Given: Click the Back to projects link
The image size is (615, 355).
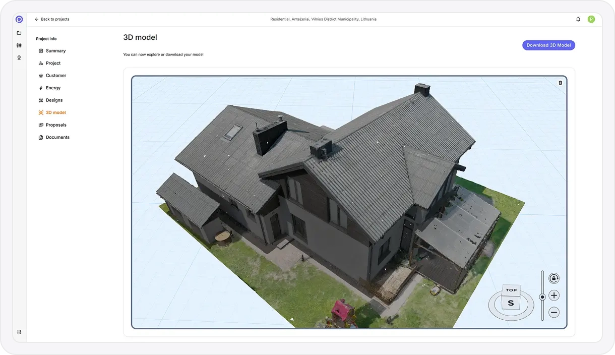Looking at the screenshot, I should point(55,19).
